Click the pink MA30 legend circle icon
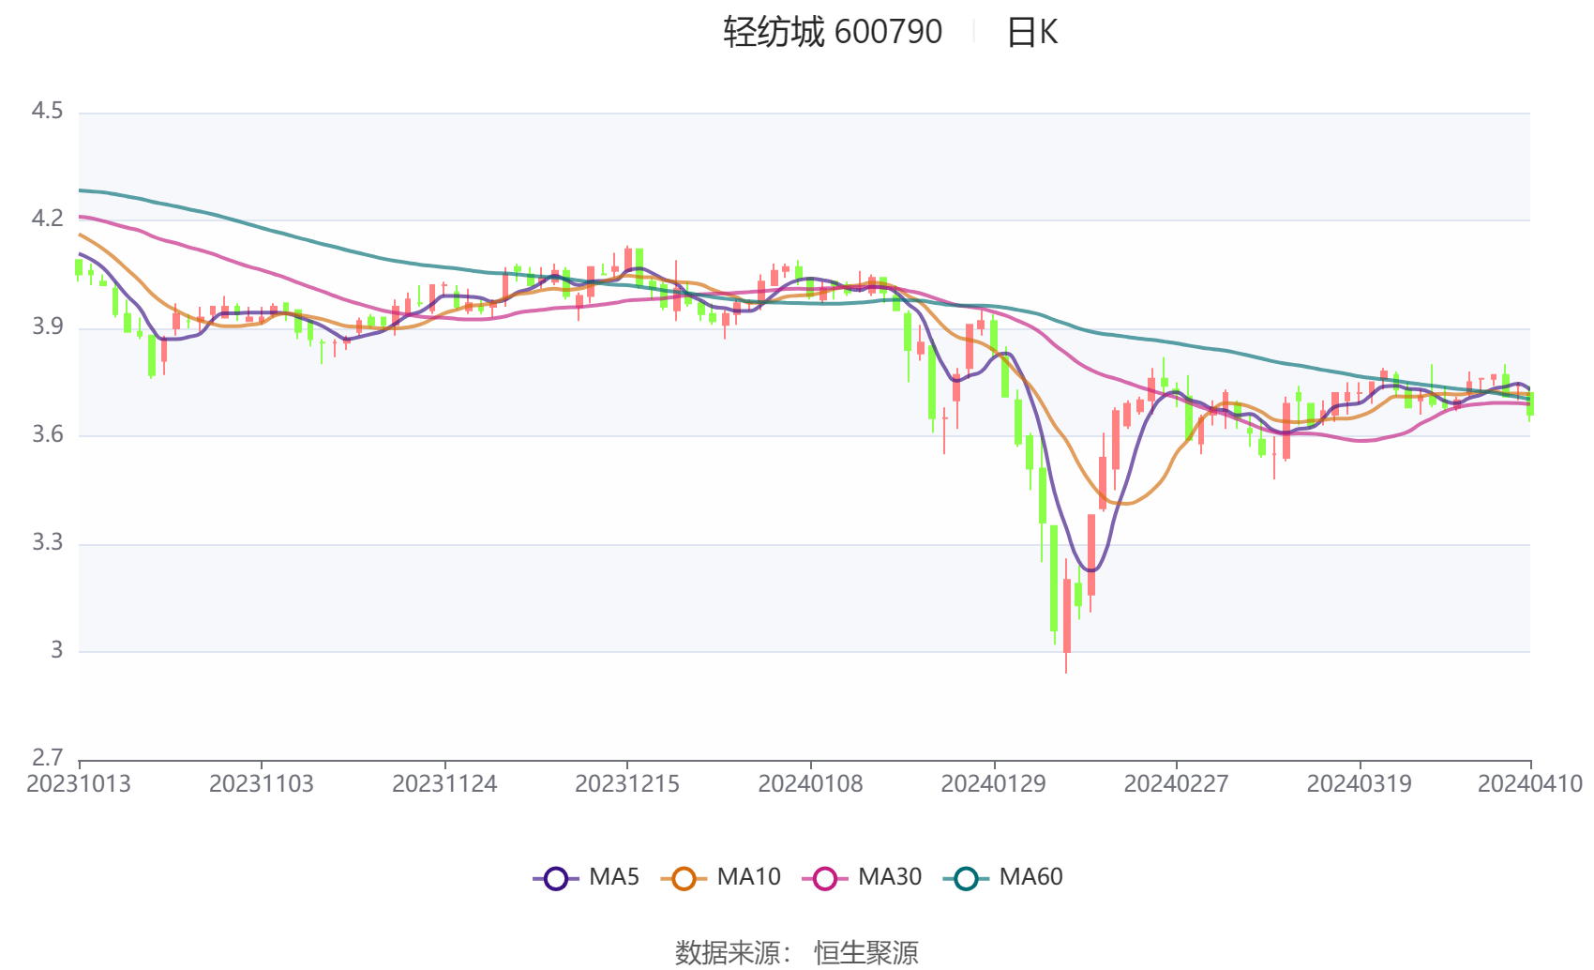 825,879
